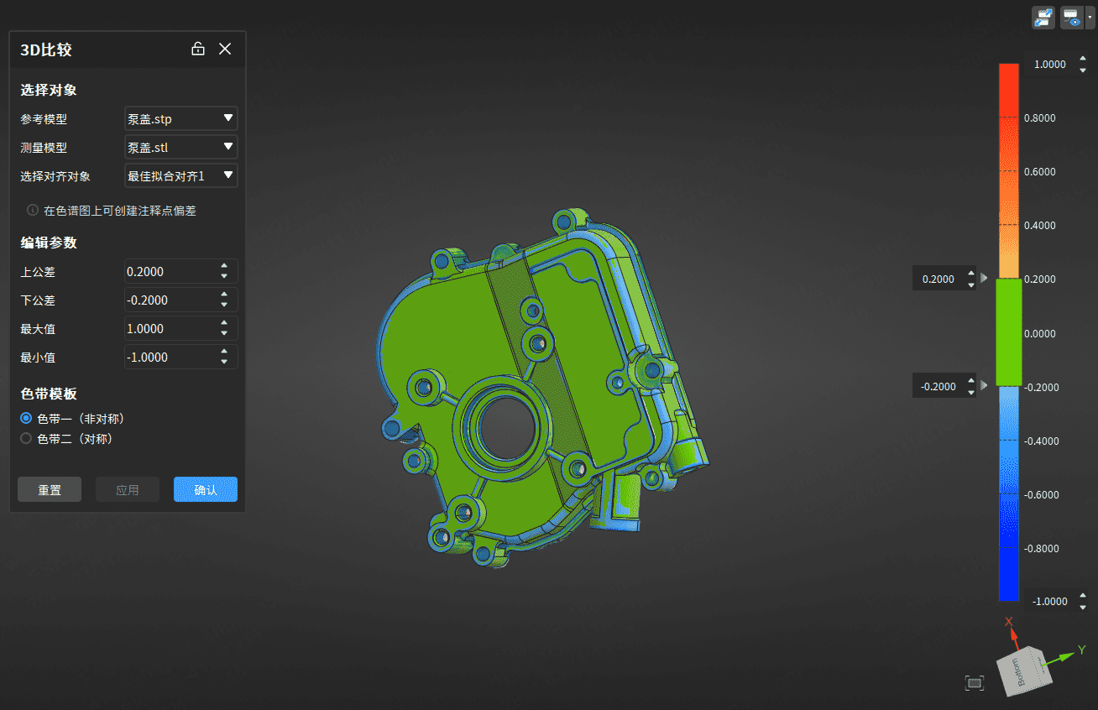Increase the 上公差 value with the up arrow
Viewport: 1098px width, 710px height.
coord(224,267)
